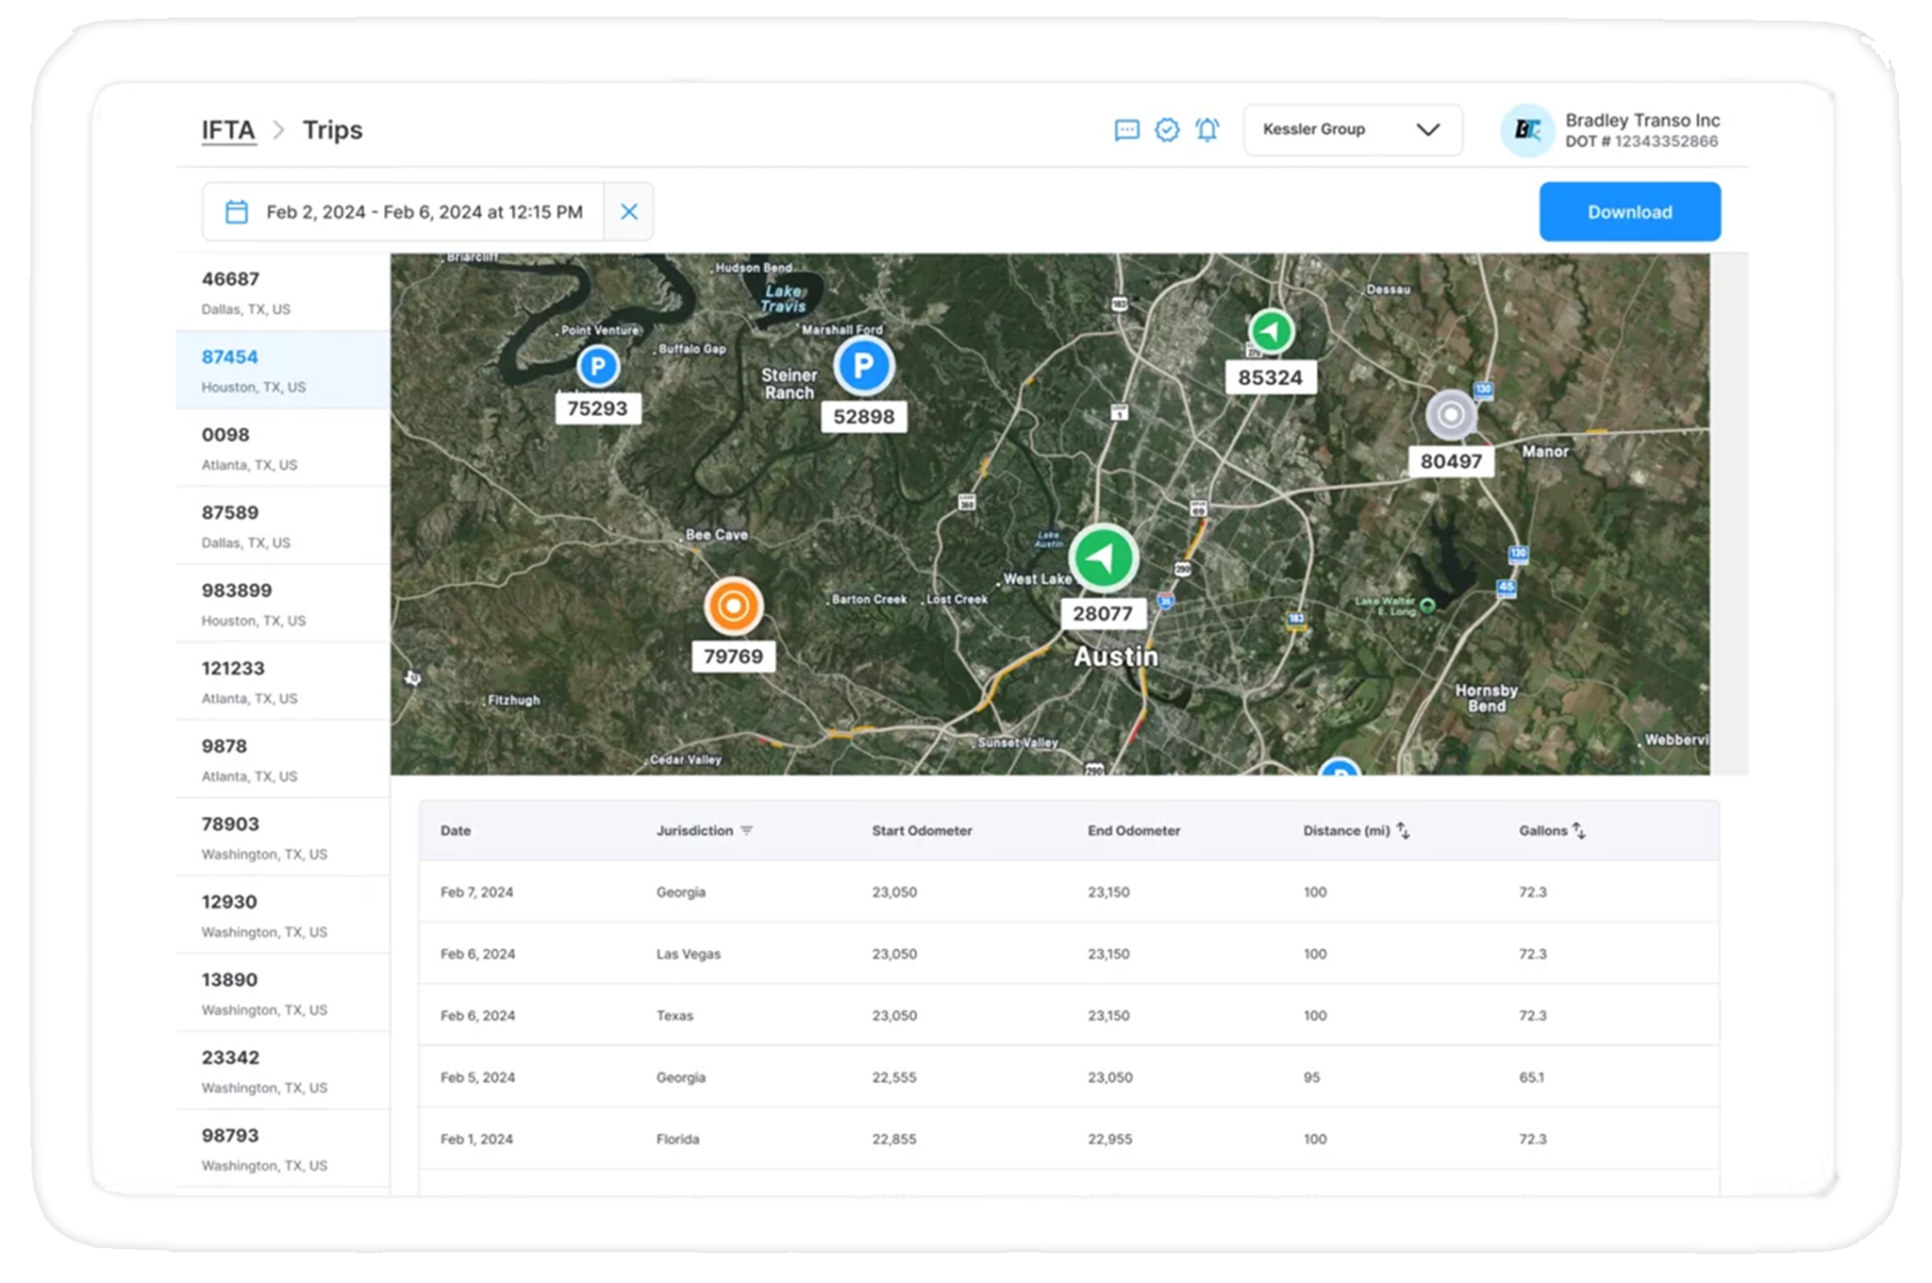Click moving vehicle marker 28077 near Austin
1932x1283 pixels.
pyautogui.click(x=1104, y=558)
